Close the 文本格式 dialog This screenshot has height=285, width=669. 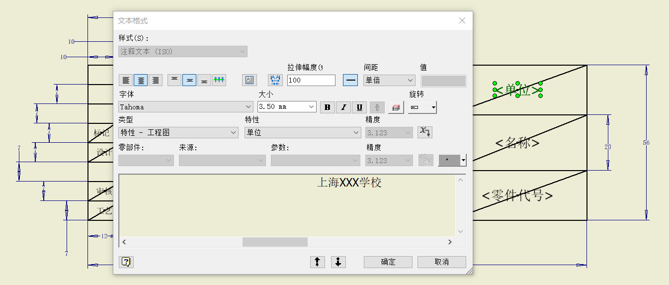point(462,20)
